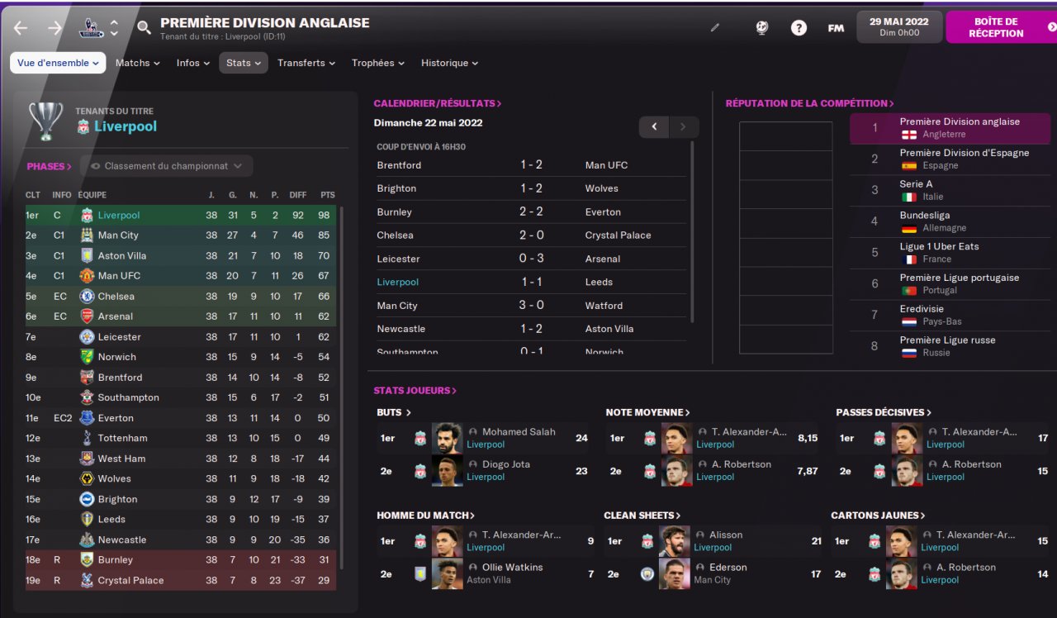The height and width of the screenshot is (618, 1057).
Task: Click the results list vertical scrollbar
Action: coord(692,233)
